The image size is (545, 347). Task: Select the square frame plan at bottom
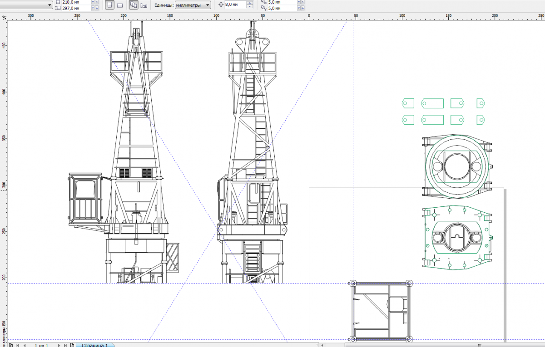click(381, 311)
